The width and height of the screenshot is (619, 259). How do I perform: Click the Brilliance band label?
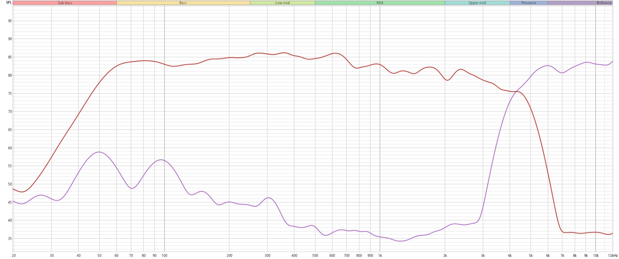pyautogui.click(x=604, y=3)
